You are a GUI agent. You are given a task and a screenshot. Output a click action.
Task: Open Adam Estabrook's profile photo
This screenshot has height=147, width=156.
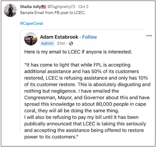point(31,39)
